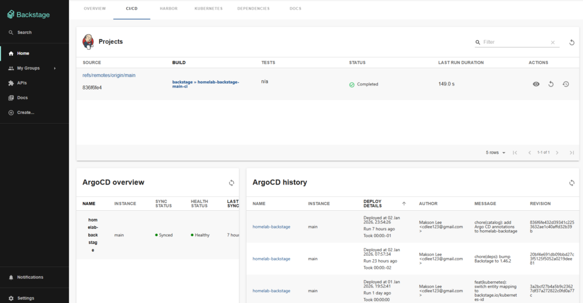Open Settings at the sidebar bottom

tap(25, 298)
